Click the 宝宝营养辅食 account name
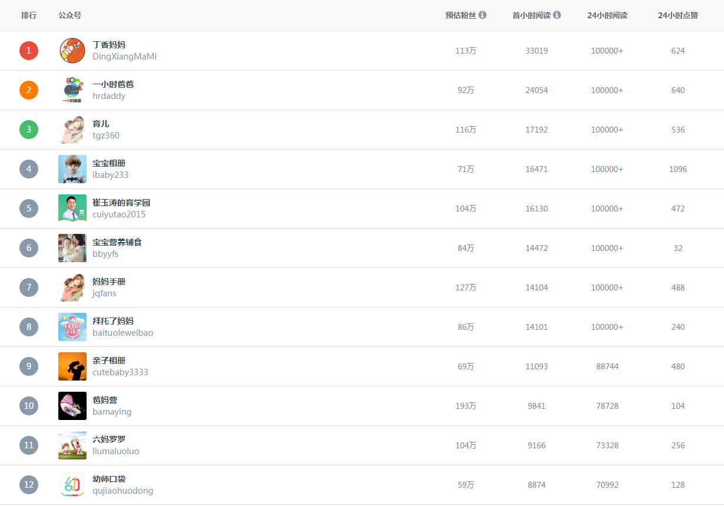Image resolution: width=724 pixels, height=506 pixels. tap(117, 242)
